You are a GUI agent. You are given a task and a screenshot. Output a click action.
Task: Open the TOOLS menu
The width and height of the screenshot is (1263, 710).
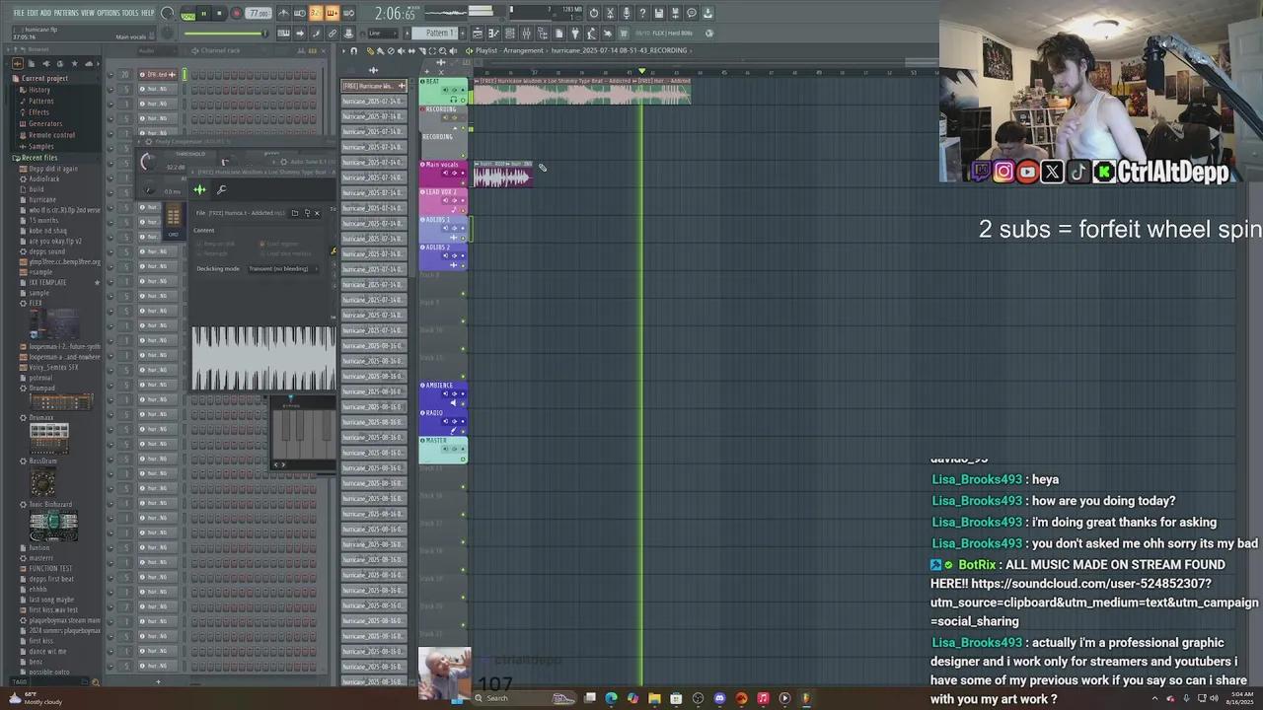click(x=130, y=13)
